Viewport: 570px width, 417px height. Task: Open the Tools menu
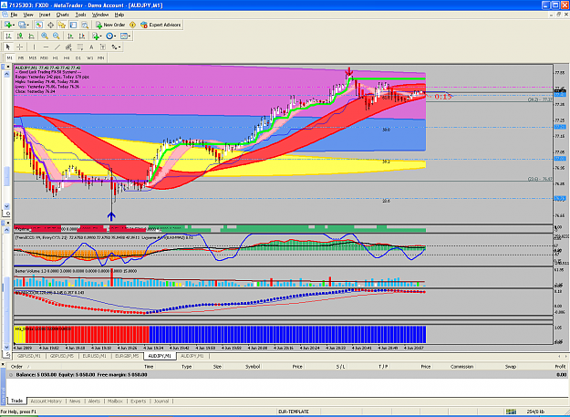80,15
